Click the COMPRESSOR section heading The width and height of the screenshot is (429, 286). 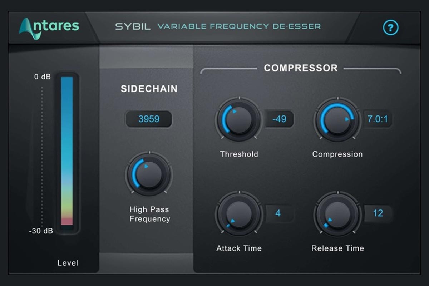click(301, 68)
